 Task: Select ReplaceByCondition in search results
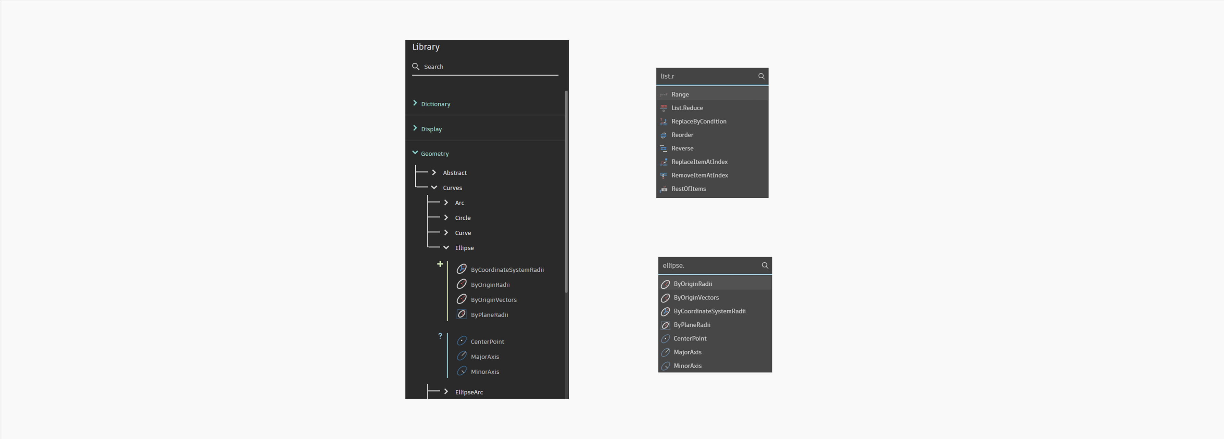tap(698, 121)
